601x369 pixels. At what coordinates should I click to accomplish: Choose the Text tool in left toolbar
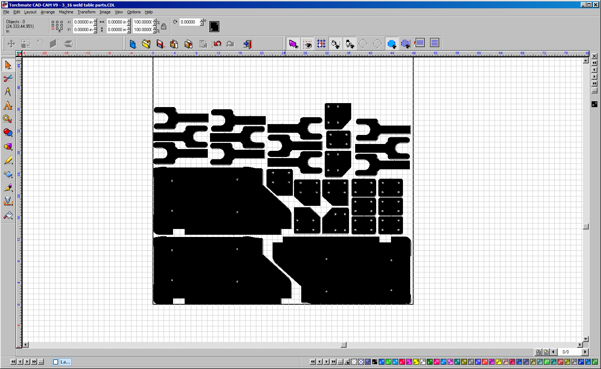(8, 106)
